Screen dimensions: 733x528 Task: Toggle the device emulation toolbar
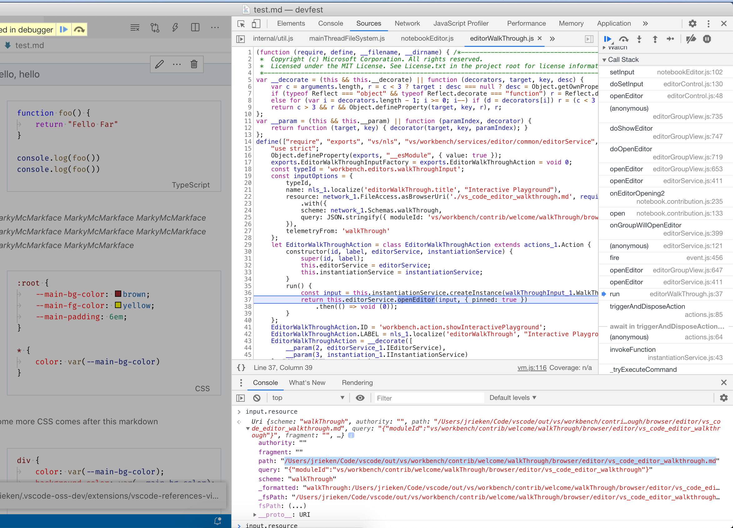pos(256,24)
